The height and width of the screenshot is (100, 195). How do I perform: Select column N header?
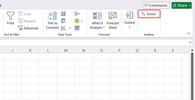point(84,51)
